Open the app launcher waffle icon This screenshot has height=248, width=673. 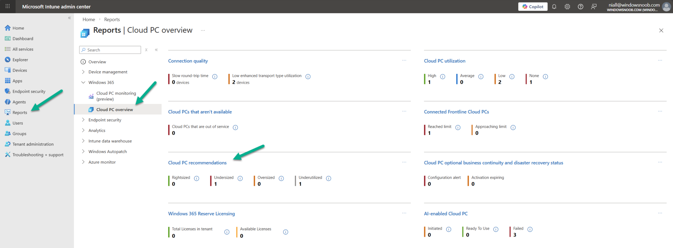pos(8,6)
